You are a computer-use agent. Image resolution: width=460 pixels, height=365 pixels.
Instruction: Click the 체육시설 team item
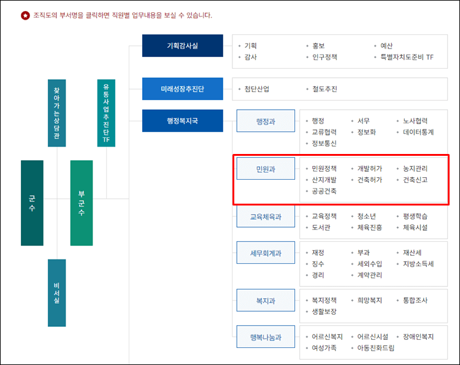(415, 228)
